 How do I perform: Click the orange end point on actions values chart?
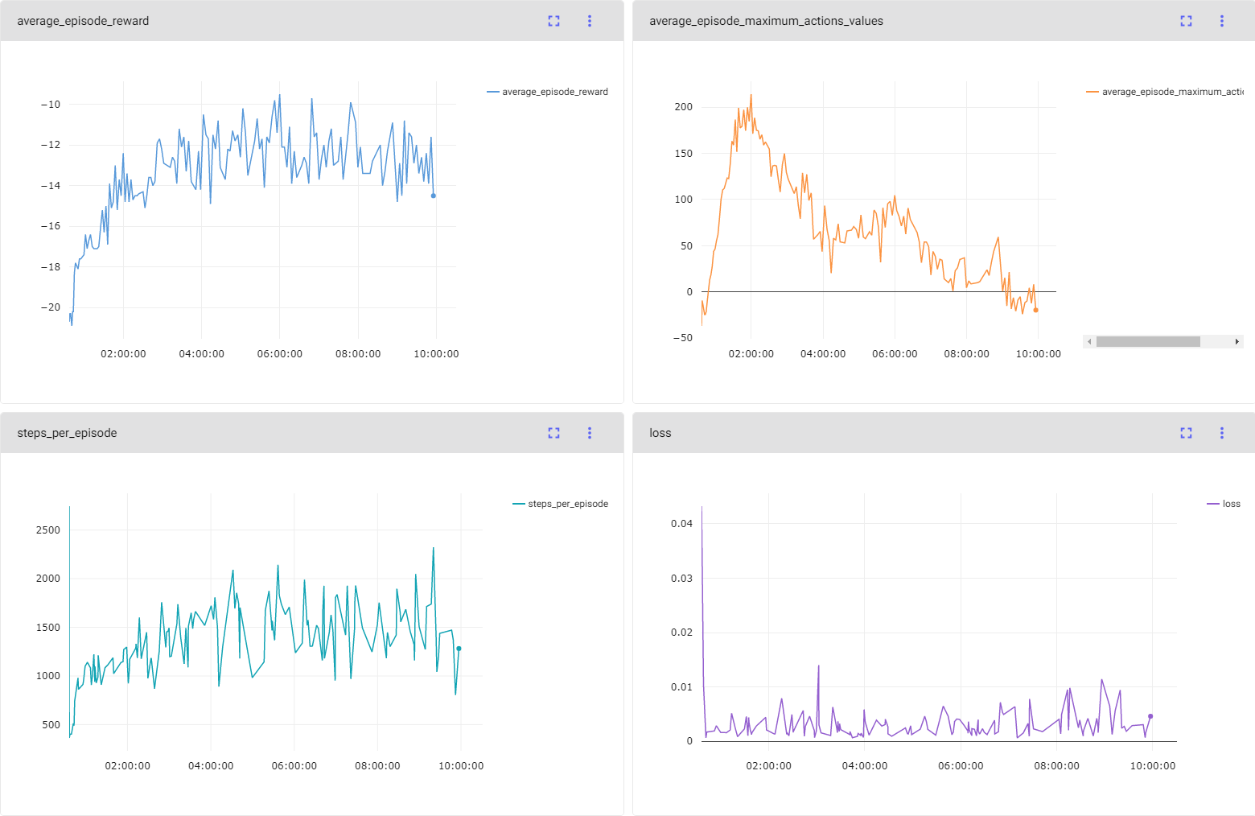(1035, 310)
